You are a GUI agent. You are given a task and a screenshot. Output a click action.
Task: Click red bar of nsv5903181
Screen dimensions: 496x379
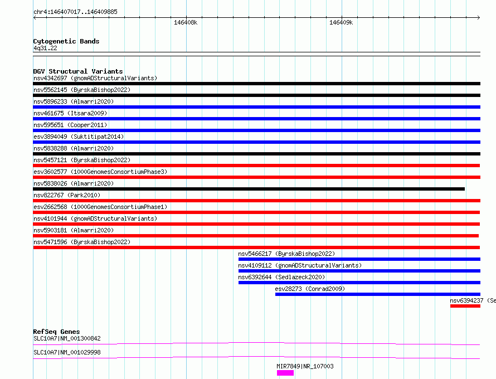[x=256, y=236]
